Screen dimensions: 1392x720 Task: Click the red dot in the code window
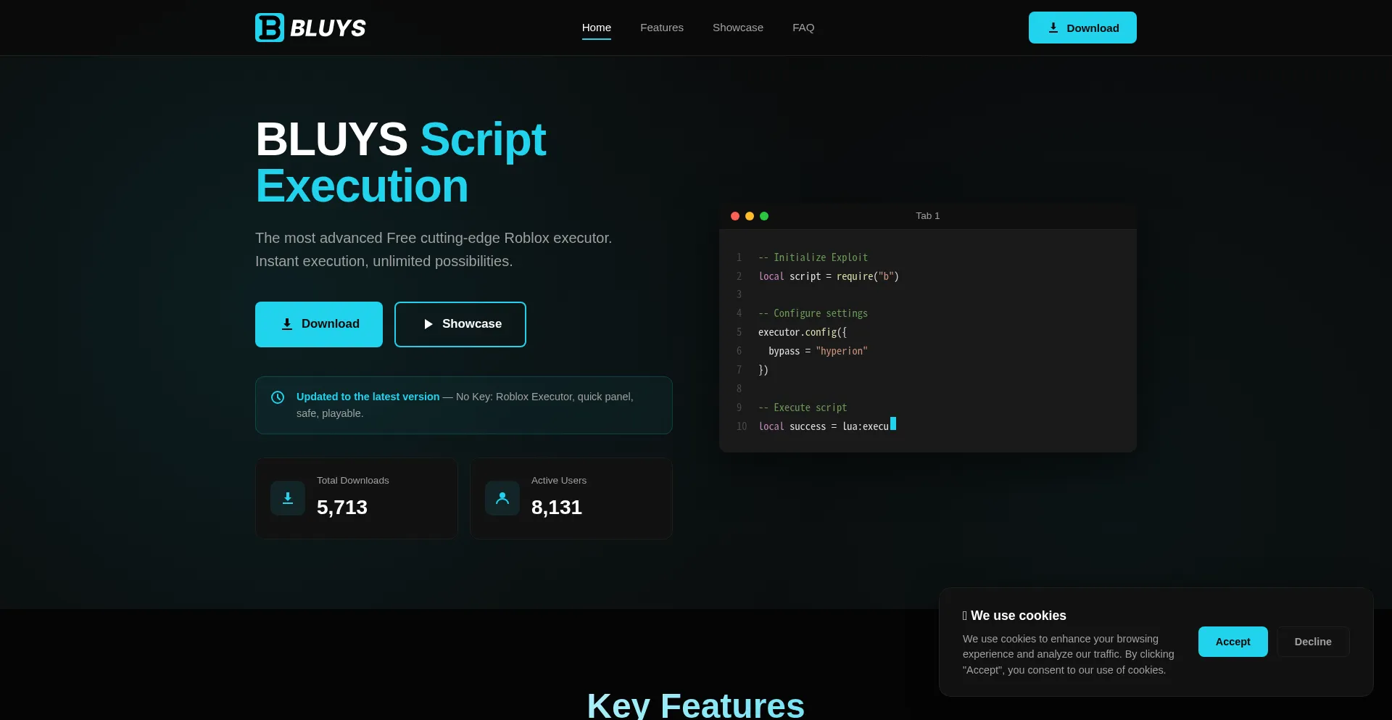tap(735, 216)
